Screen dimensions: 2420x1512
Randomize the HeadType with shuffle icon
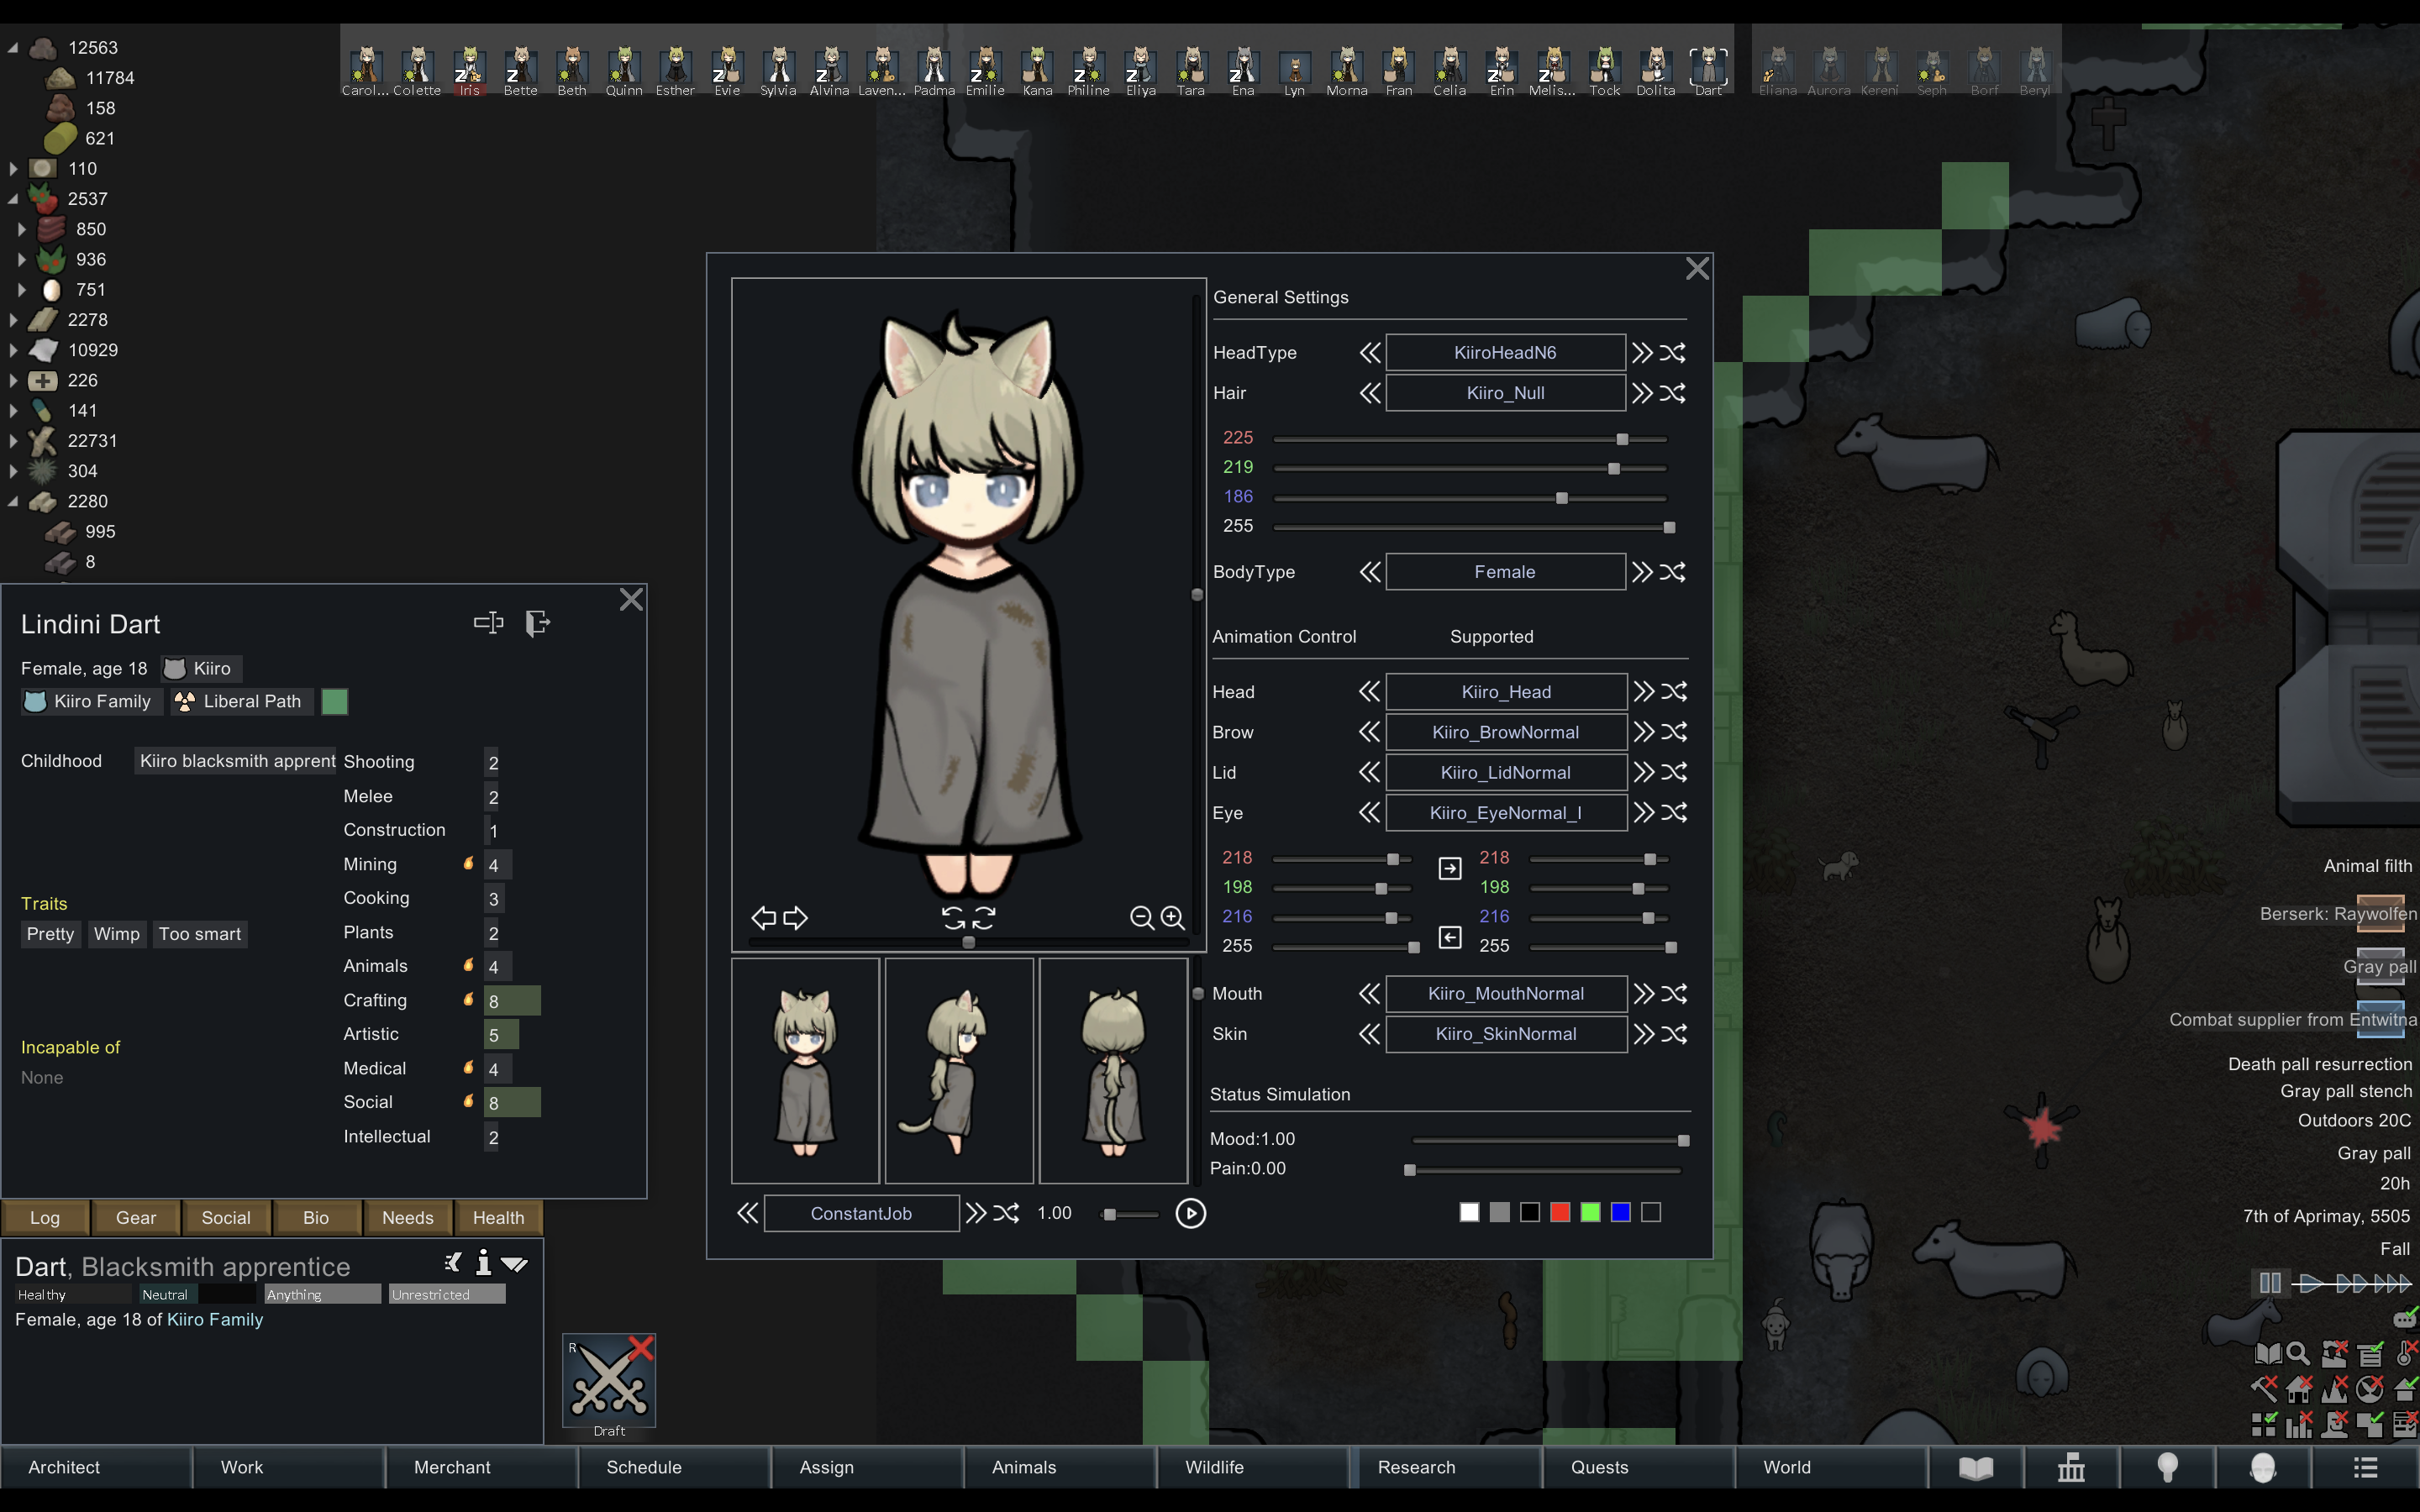(x=1673, y=353)
